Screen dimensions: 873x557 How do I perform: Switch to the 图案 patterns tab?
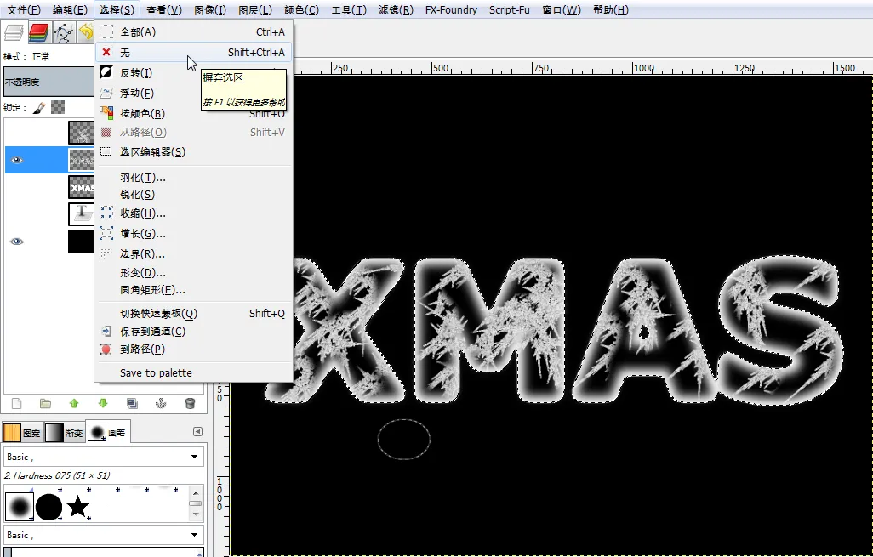[22, 432]
